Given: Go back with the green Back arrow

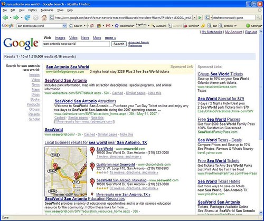Looking at the screenshot, I should 5,17.
